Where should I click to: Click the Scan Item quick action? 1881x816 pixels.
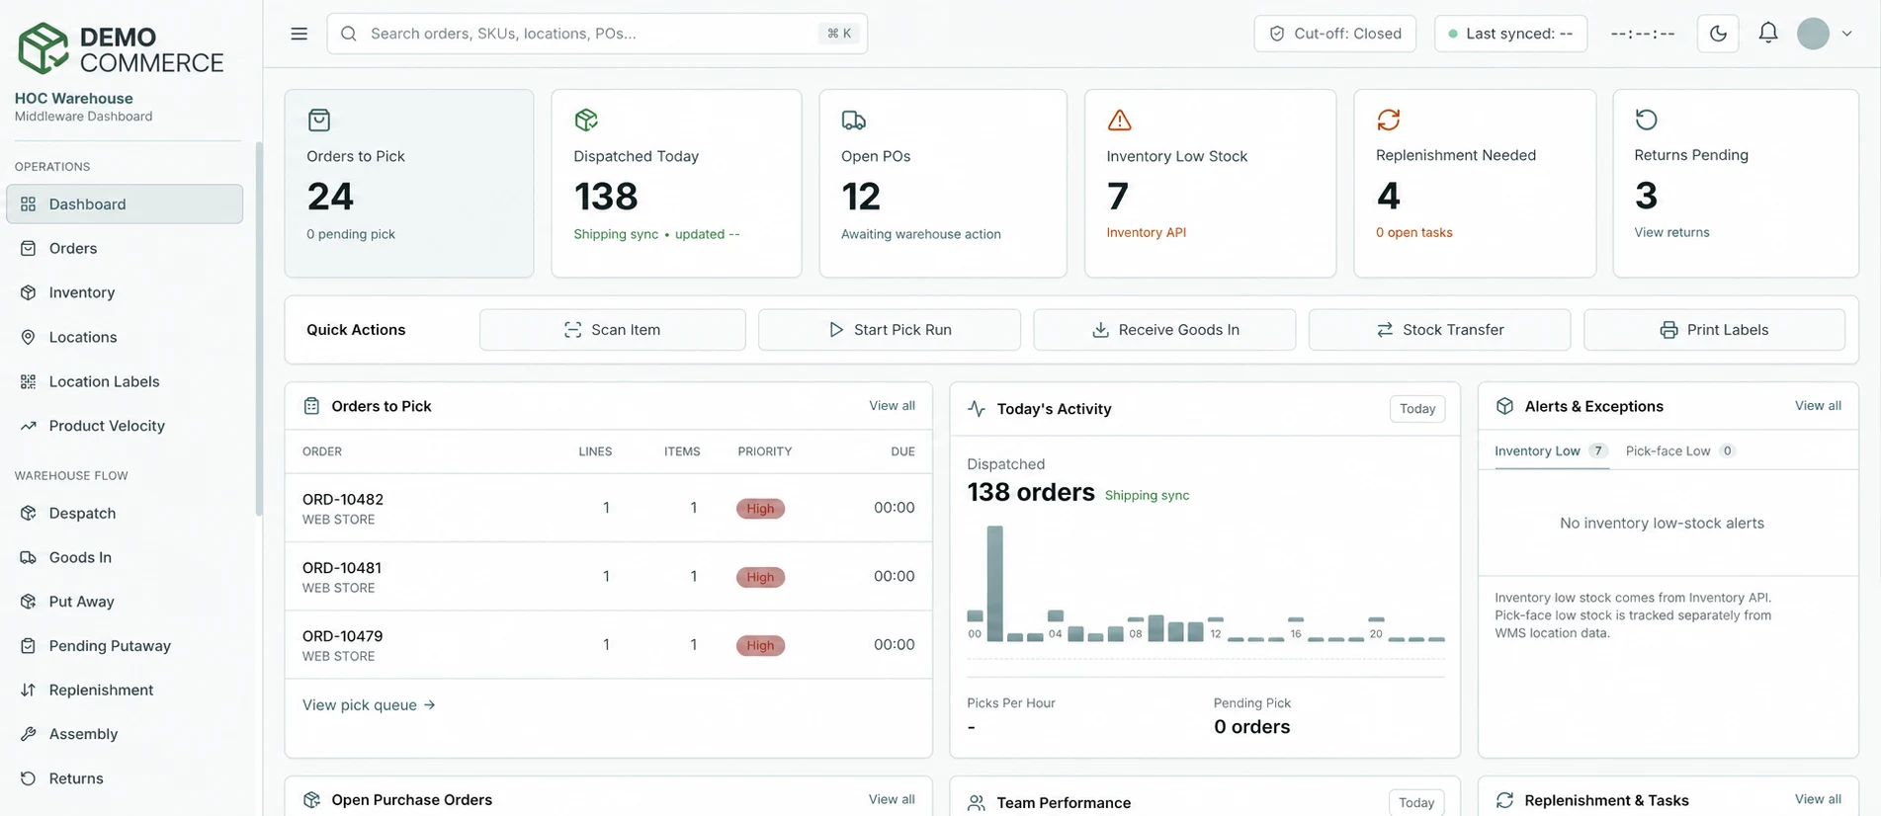click(x=613, y=330)
